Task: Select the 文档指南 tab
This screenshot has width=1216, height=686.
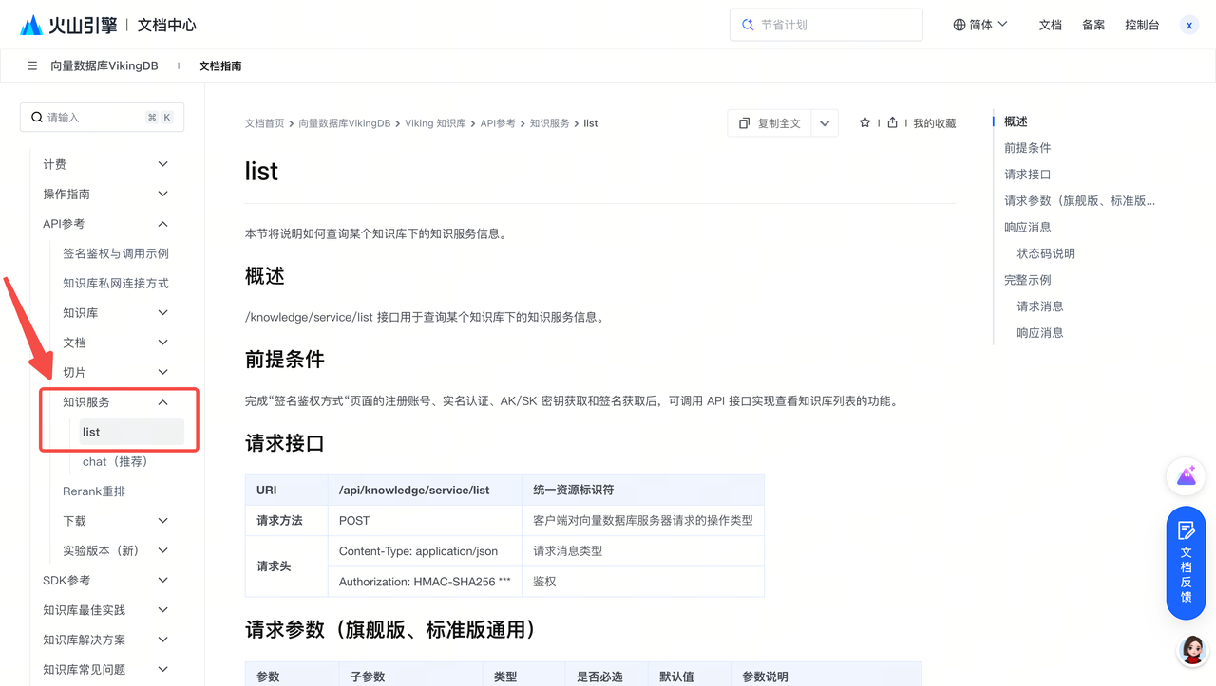Action: (220, 66)
